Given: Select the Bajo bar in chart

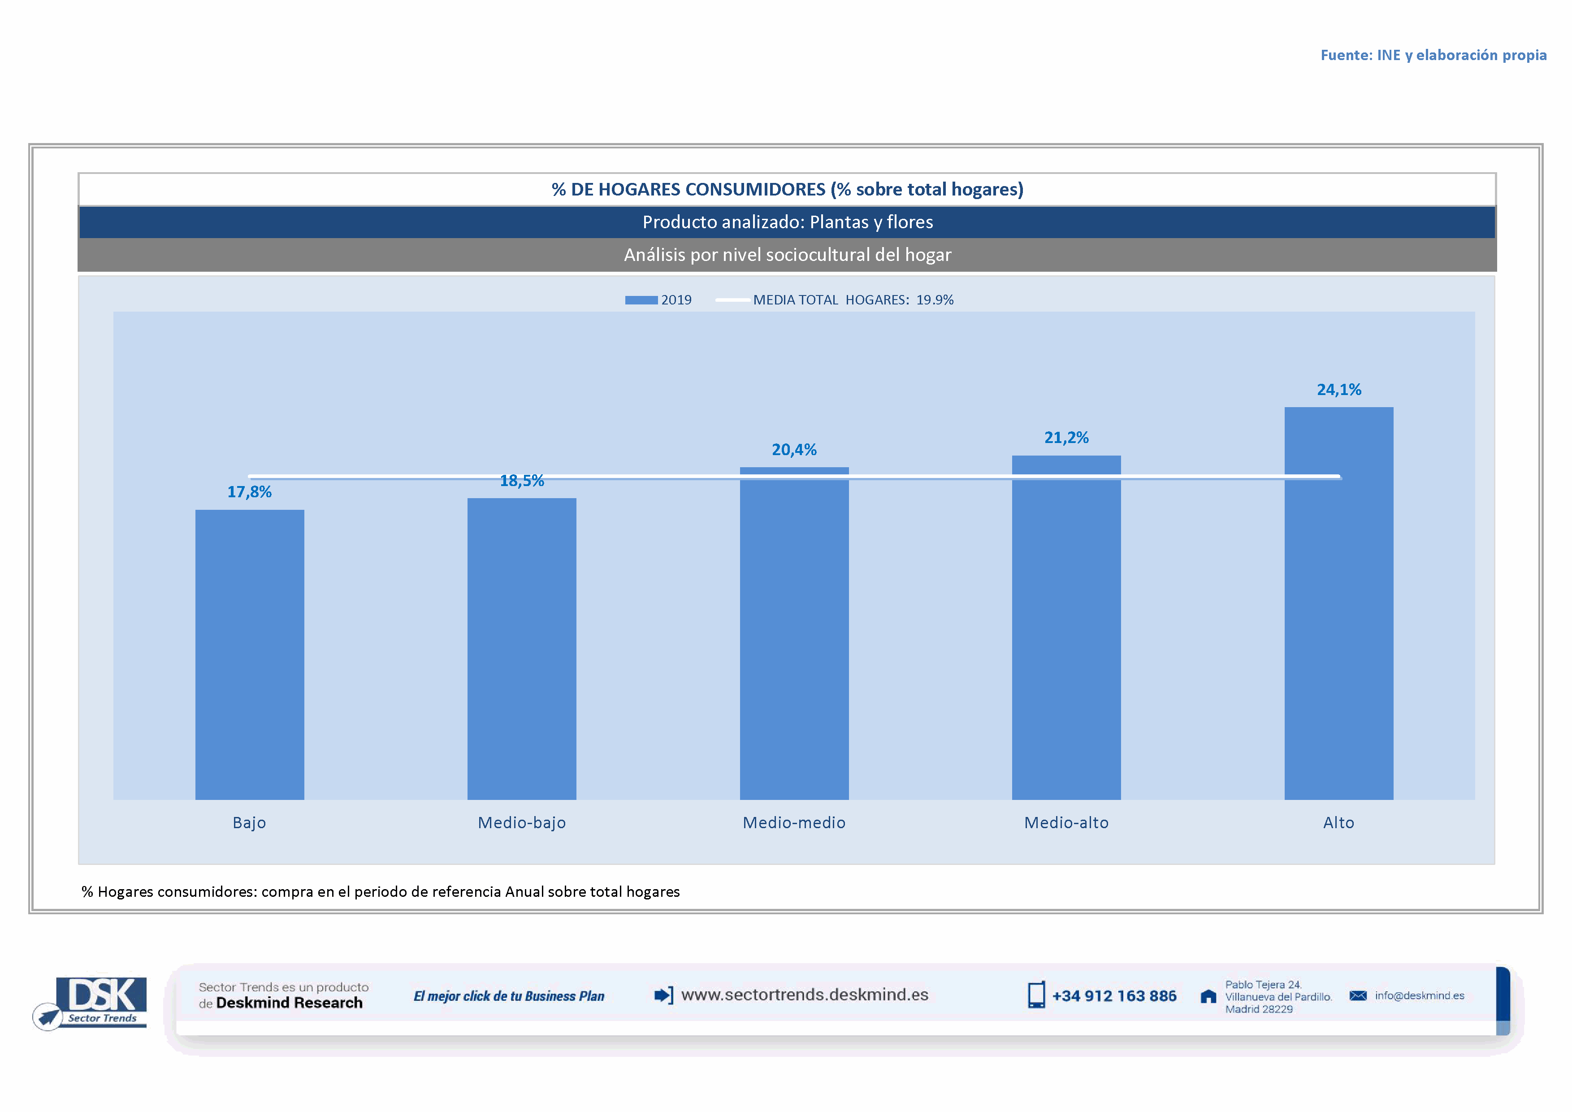Looking at the screenshot, I should tap(249, 654).
